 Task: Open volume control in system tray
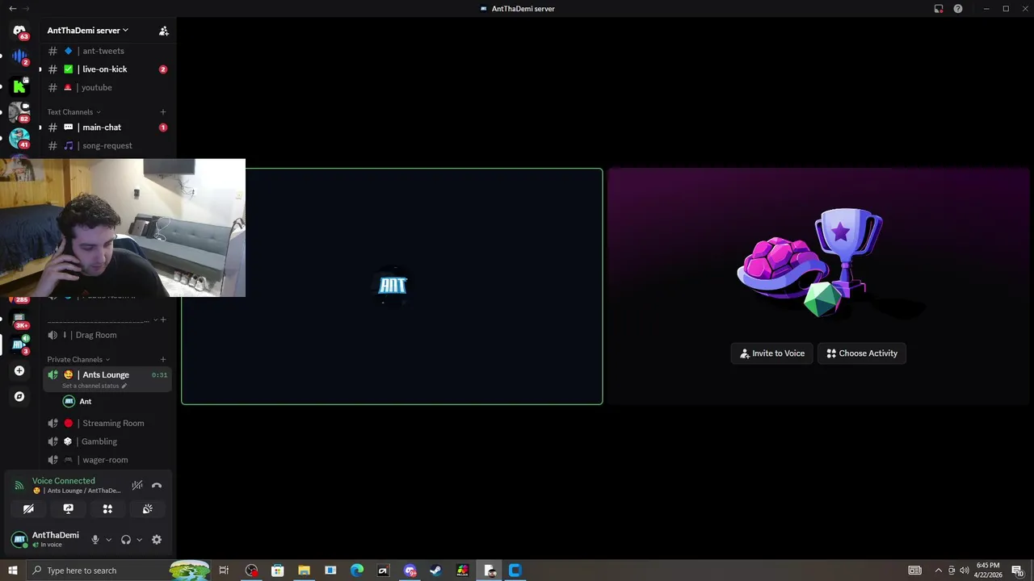click(x=964, y=571)
